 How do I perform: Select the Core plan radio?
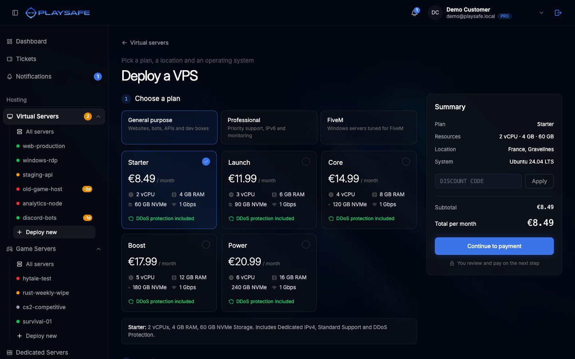(406, 162)
